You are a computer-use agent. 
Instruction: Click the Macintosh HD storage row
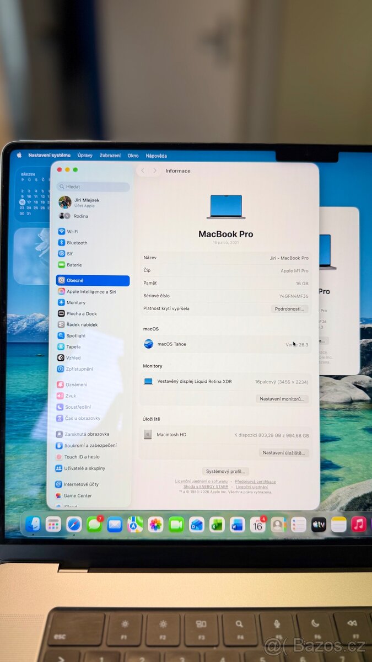click(226, 435)
